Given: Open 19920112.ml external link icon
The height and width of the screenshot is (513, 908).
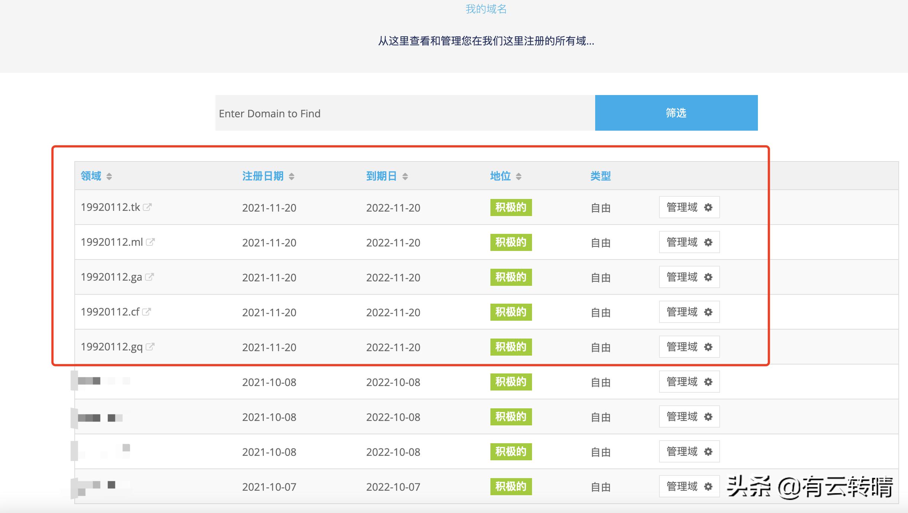Looking at the screenshot, I should pyautogui.click(x=151, y=241).
